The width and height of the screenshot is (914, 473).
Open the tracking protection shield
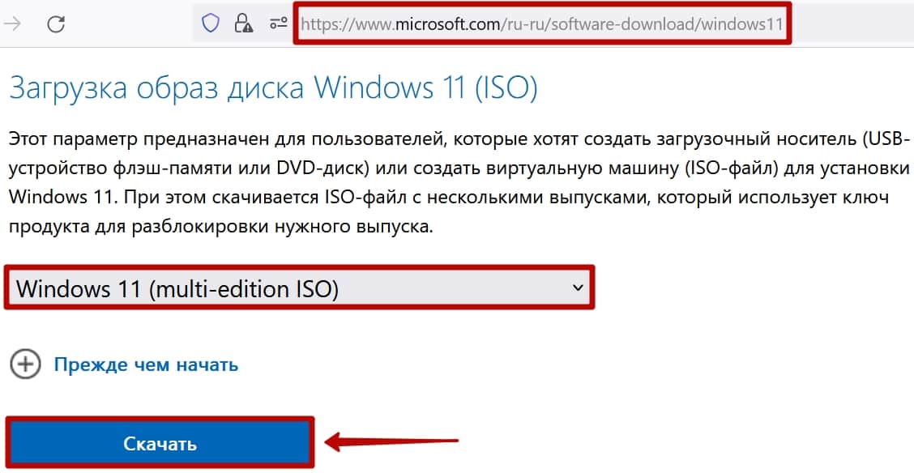[x=211, y=24]
